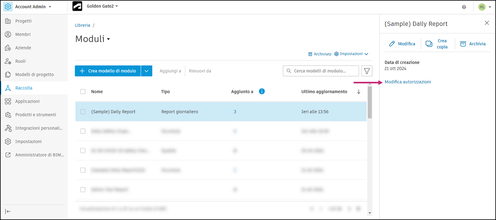Click the Autodesk logo icon
Viewport: 496px width, 220px height.
pos(77,7)
